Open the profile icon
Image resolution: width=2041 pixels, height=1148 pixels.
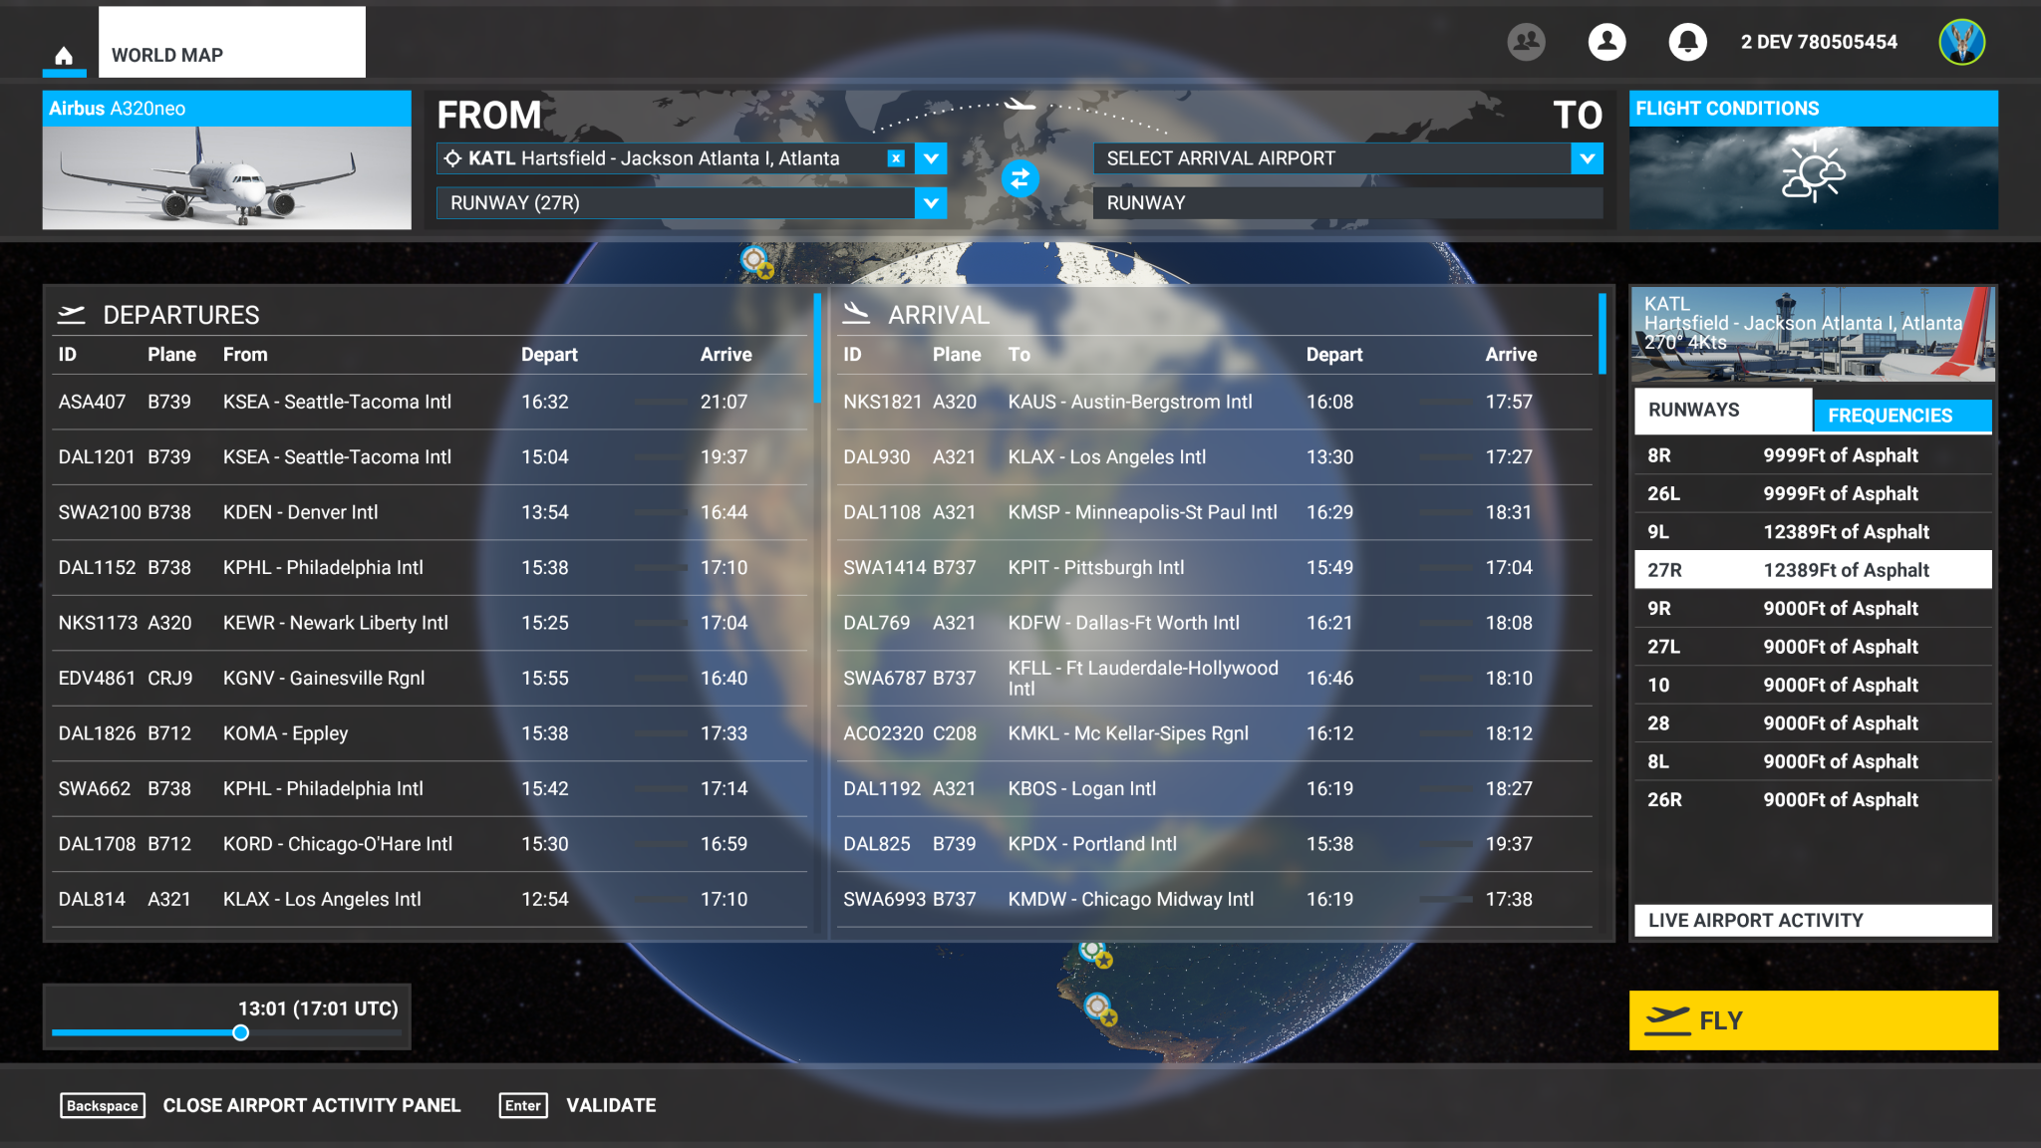[1605, 42]
